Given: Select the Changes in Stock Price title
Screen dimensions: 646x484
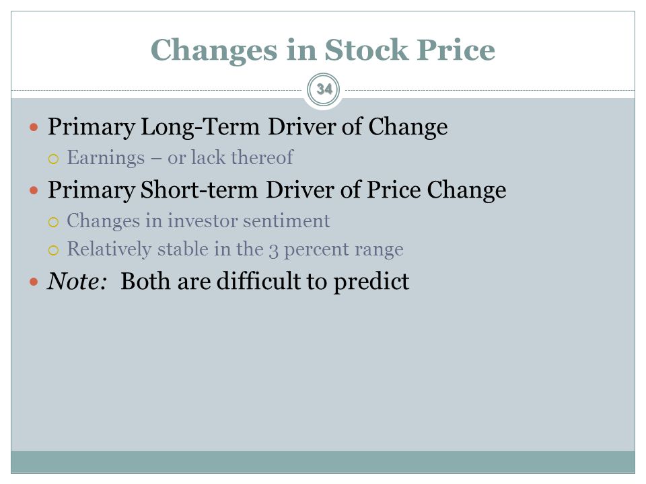Looking at the screenshot, I should pyautogui.click(x=323, y=50).
